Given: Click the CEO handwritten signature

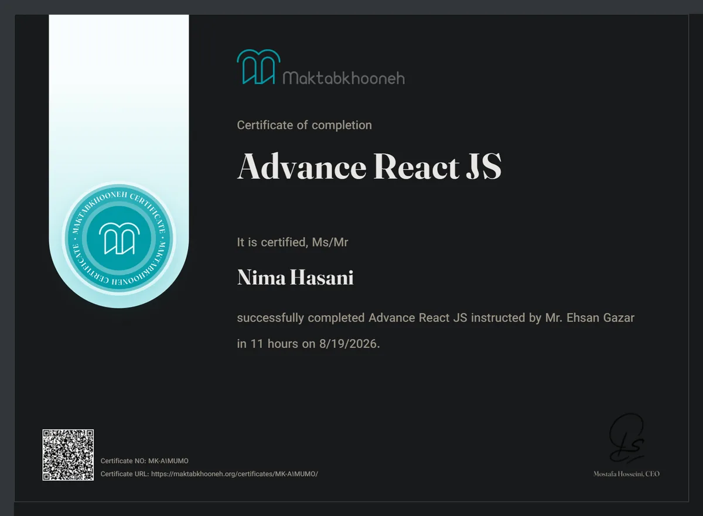Looking at the screenshot, I should [626, 438].
